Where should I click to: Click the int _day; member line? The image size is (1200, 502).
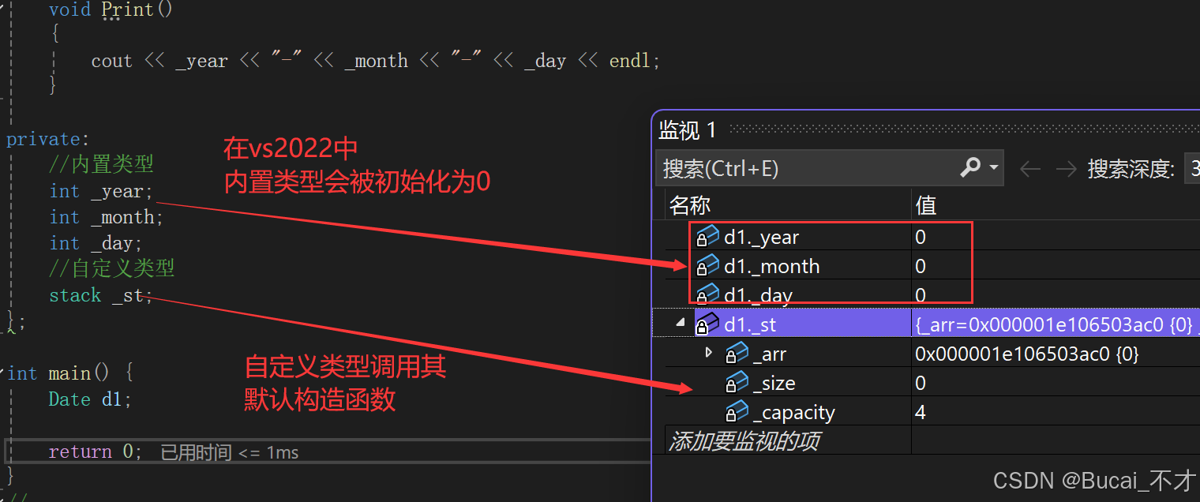pos(96,243)
